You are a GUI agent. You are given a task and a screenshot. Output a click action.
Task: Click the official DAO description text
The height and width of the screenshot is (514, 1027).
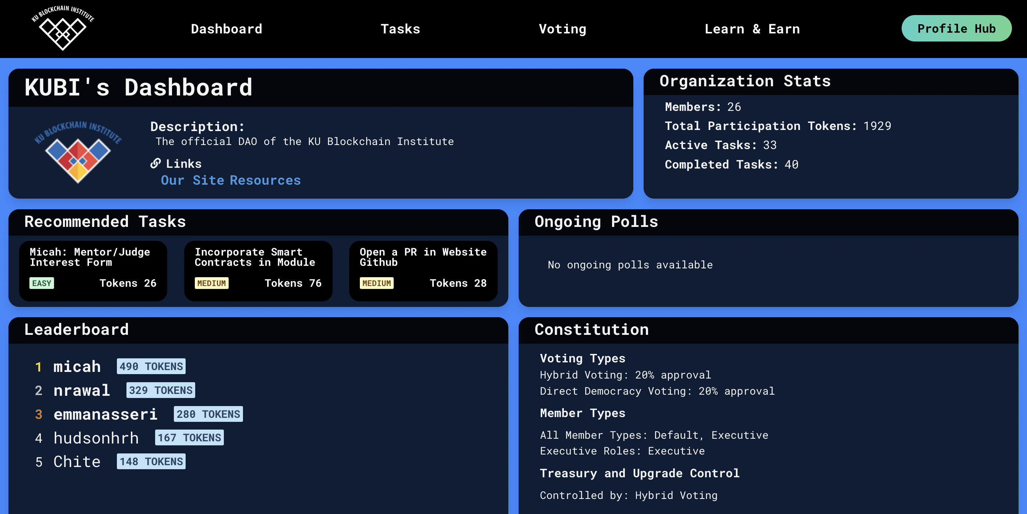click(x=305, y=141)
